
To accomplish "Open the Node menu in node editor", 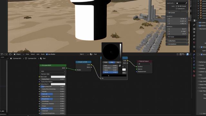I will point(43,54).
